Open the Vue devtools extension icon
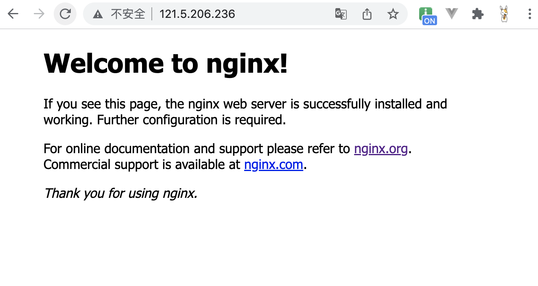 coord(451,14)
